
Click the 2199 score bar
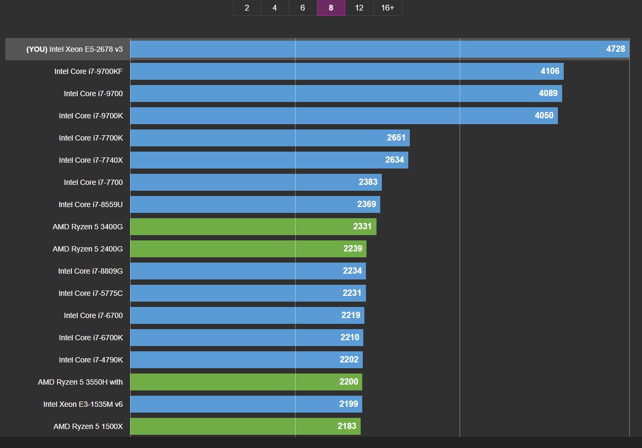[246, 404]
